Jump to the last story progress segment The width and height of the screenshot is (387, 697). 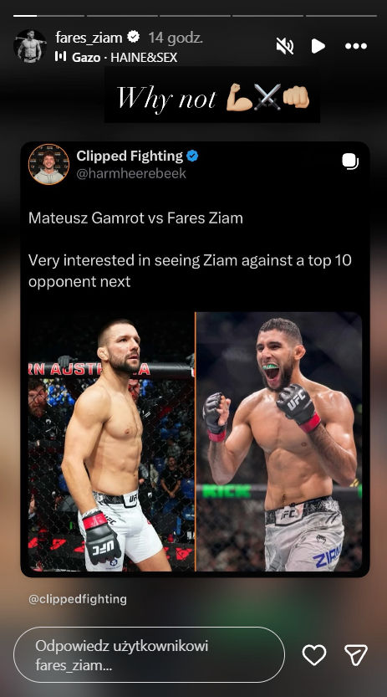click(x=341, y=16)
